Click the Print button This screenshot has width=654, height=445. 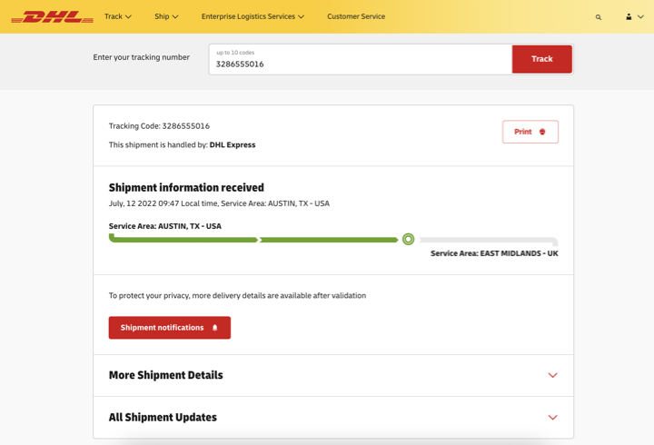click(530, 132)
